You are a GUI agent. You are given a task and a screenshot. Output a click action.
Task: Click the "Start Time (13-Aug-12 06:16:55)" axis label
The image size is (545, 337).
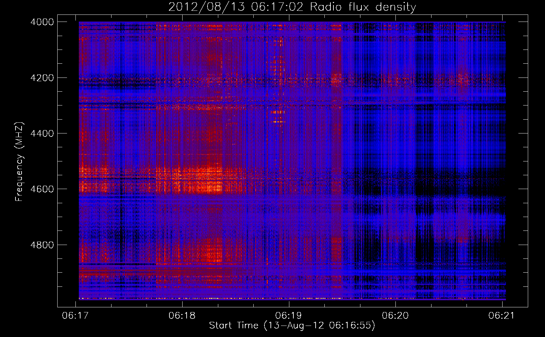[x=292, y=326]
